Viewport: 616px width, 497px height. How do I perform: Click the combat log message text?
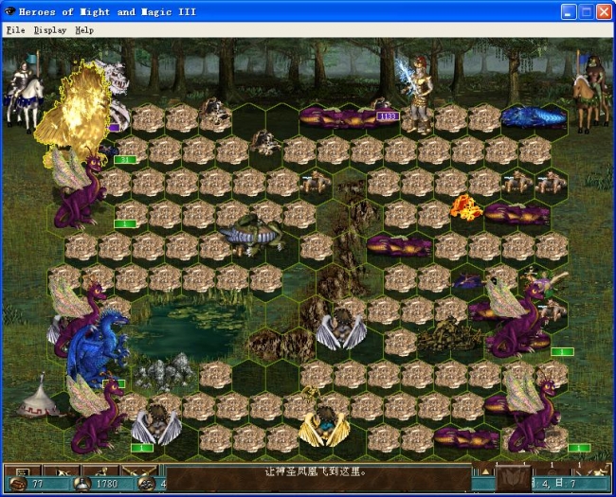click(x=315, y=471)
